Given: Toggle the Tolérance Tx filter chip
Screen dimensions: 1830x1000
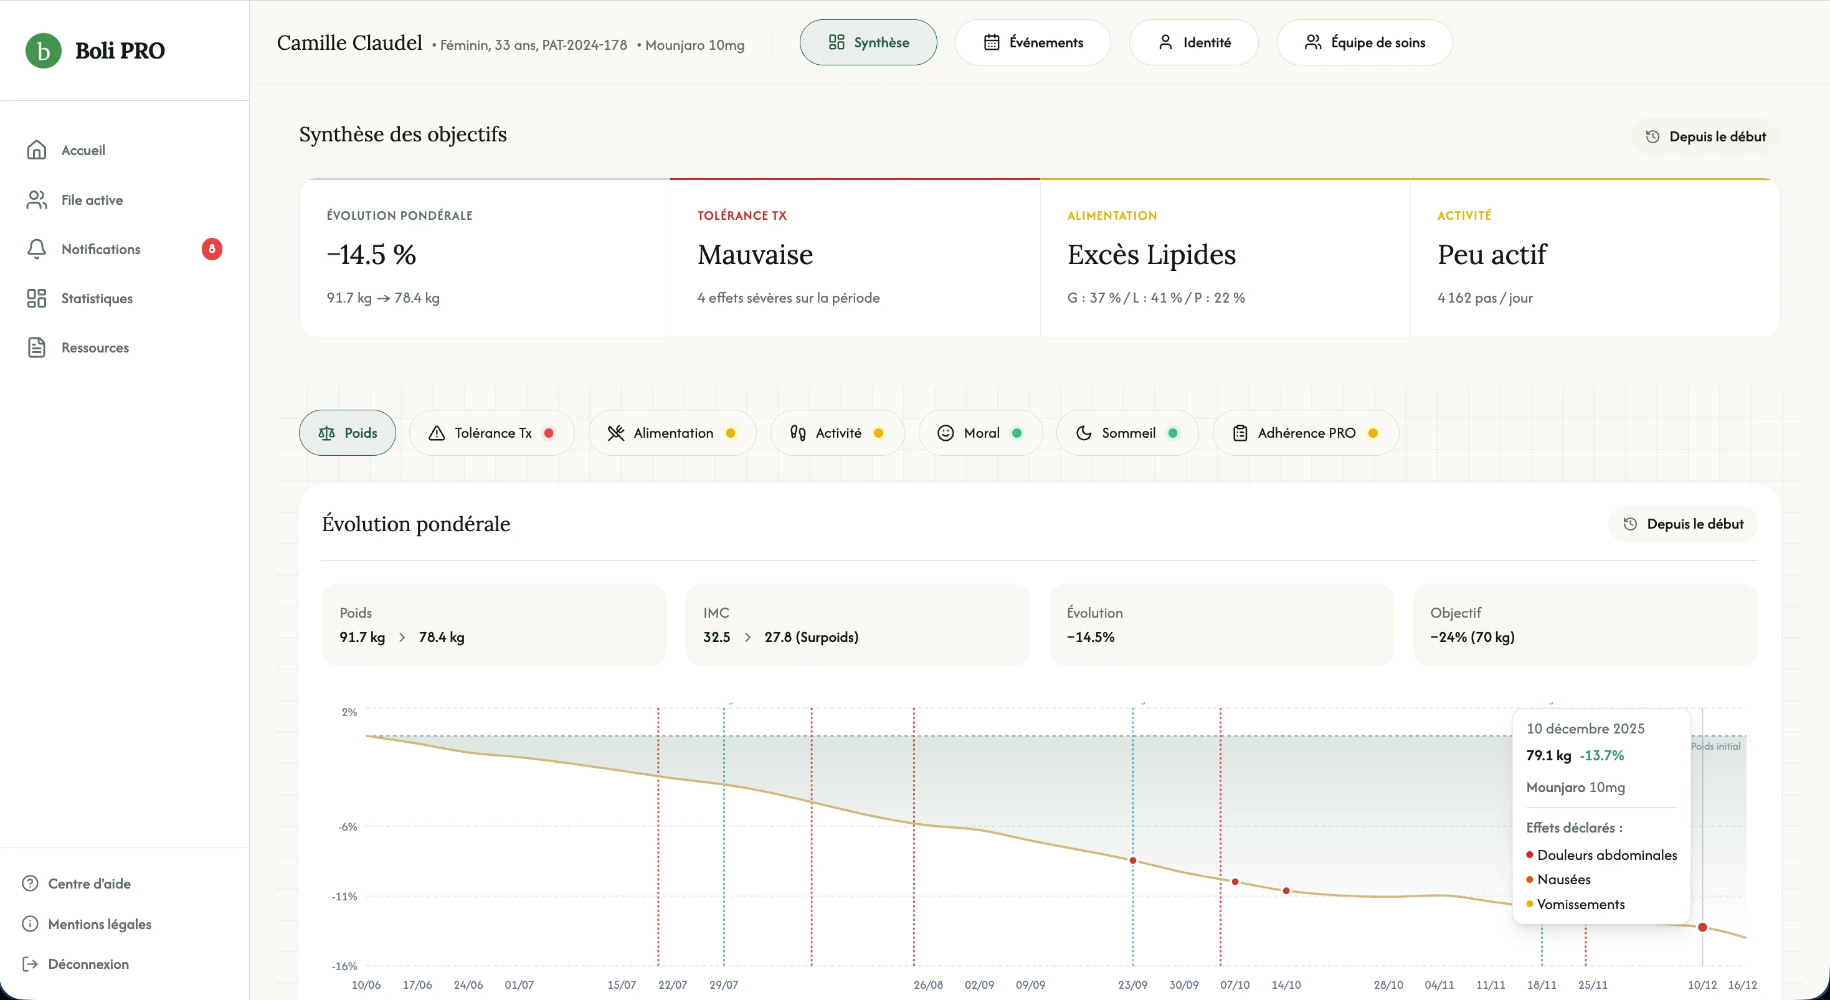Looking at the screenshot, I should (491, 433).
